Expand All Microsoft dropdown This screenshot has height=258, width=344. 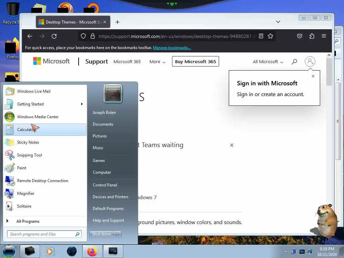268,62
